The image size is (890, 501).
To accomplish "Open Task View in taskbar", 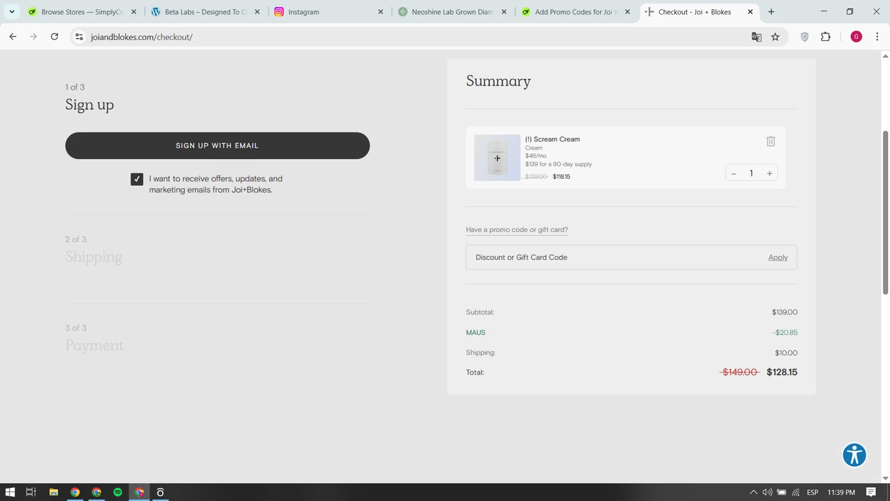I will point(31,492).
